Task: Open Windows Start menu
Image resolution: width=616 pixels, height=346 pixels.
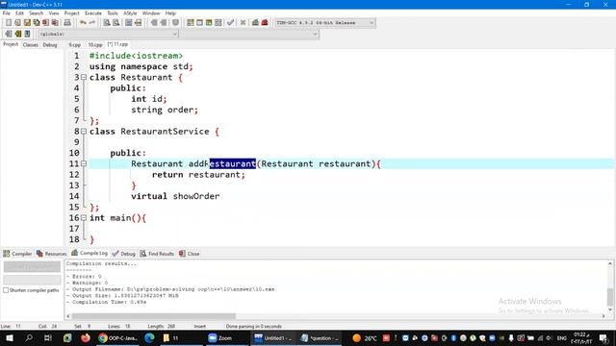Action: coord(10,337)
